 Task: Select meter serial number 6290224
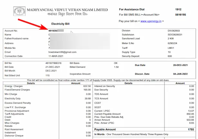tap(172, 43)
